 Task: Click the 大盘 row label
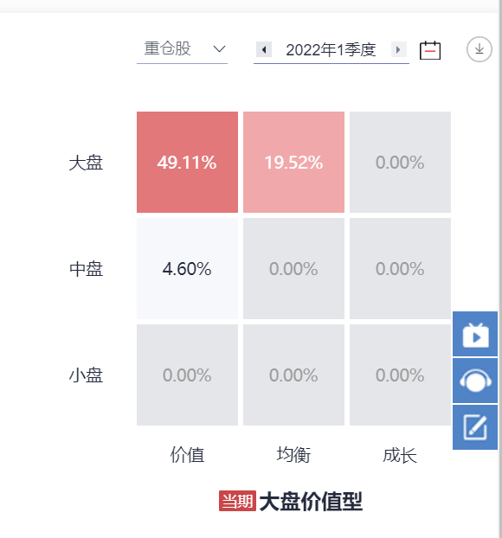click(86, 163)
